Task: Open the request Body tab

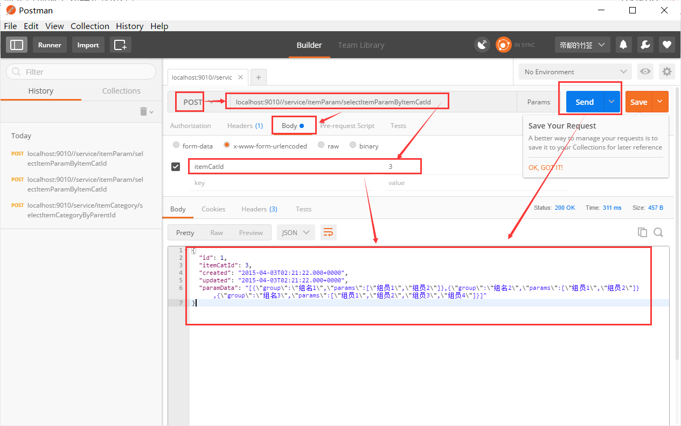Action: 294,125
